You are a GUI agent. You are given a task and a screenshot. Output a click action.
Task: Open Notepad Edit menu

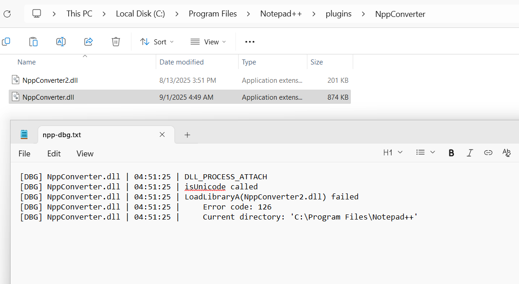coord(54,154)
